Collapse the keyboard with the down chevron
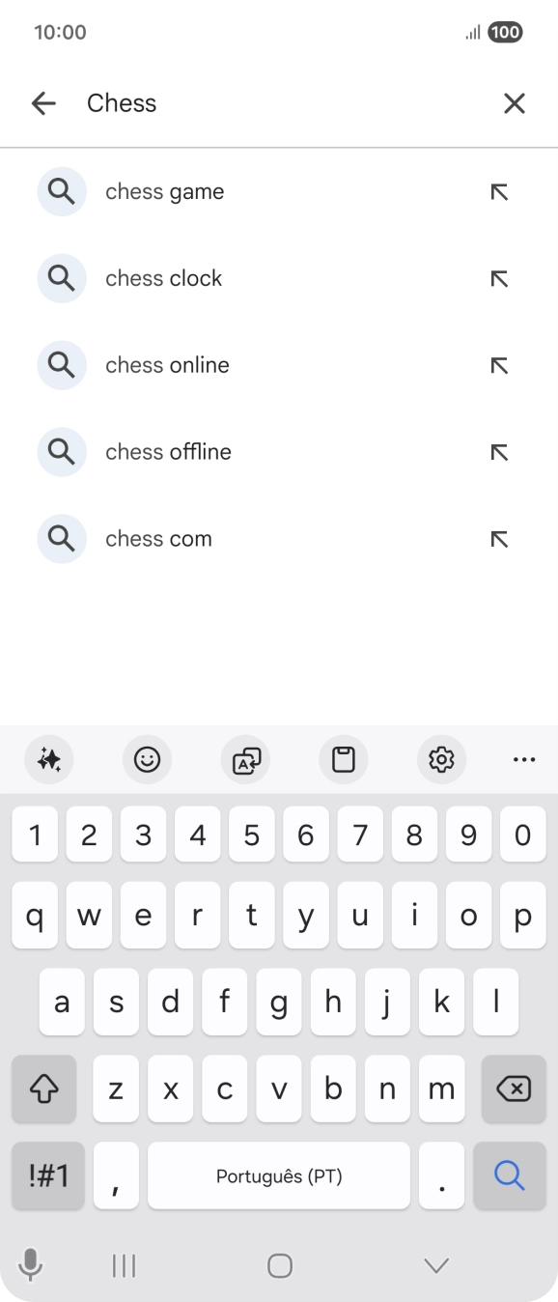The height and width of the screenshot is (1302, 558). [436, 1263]
